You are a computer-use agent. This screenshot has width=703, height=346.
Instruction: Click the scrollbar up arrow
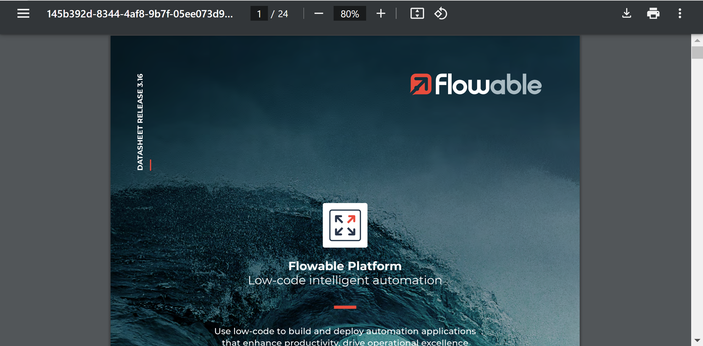tap(697, 40)
